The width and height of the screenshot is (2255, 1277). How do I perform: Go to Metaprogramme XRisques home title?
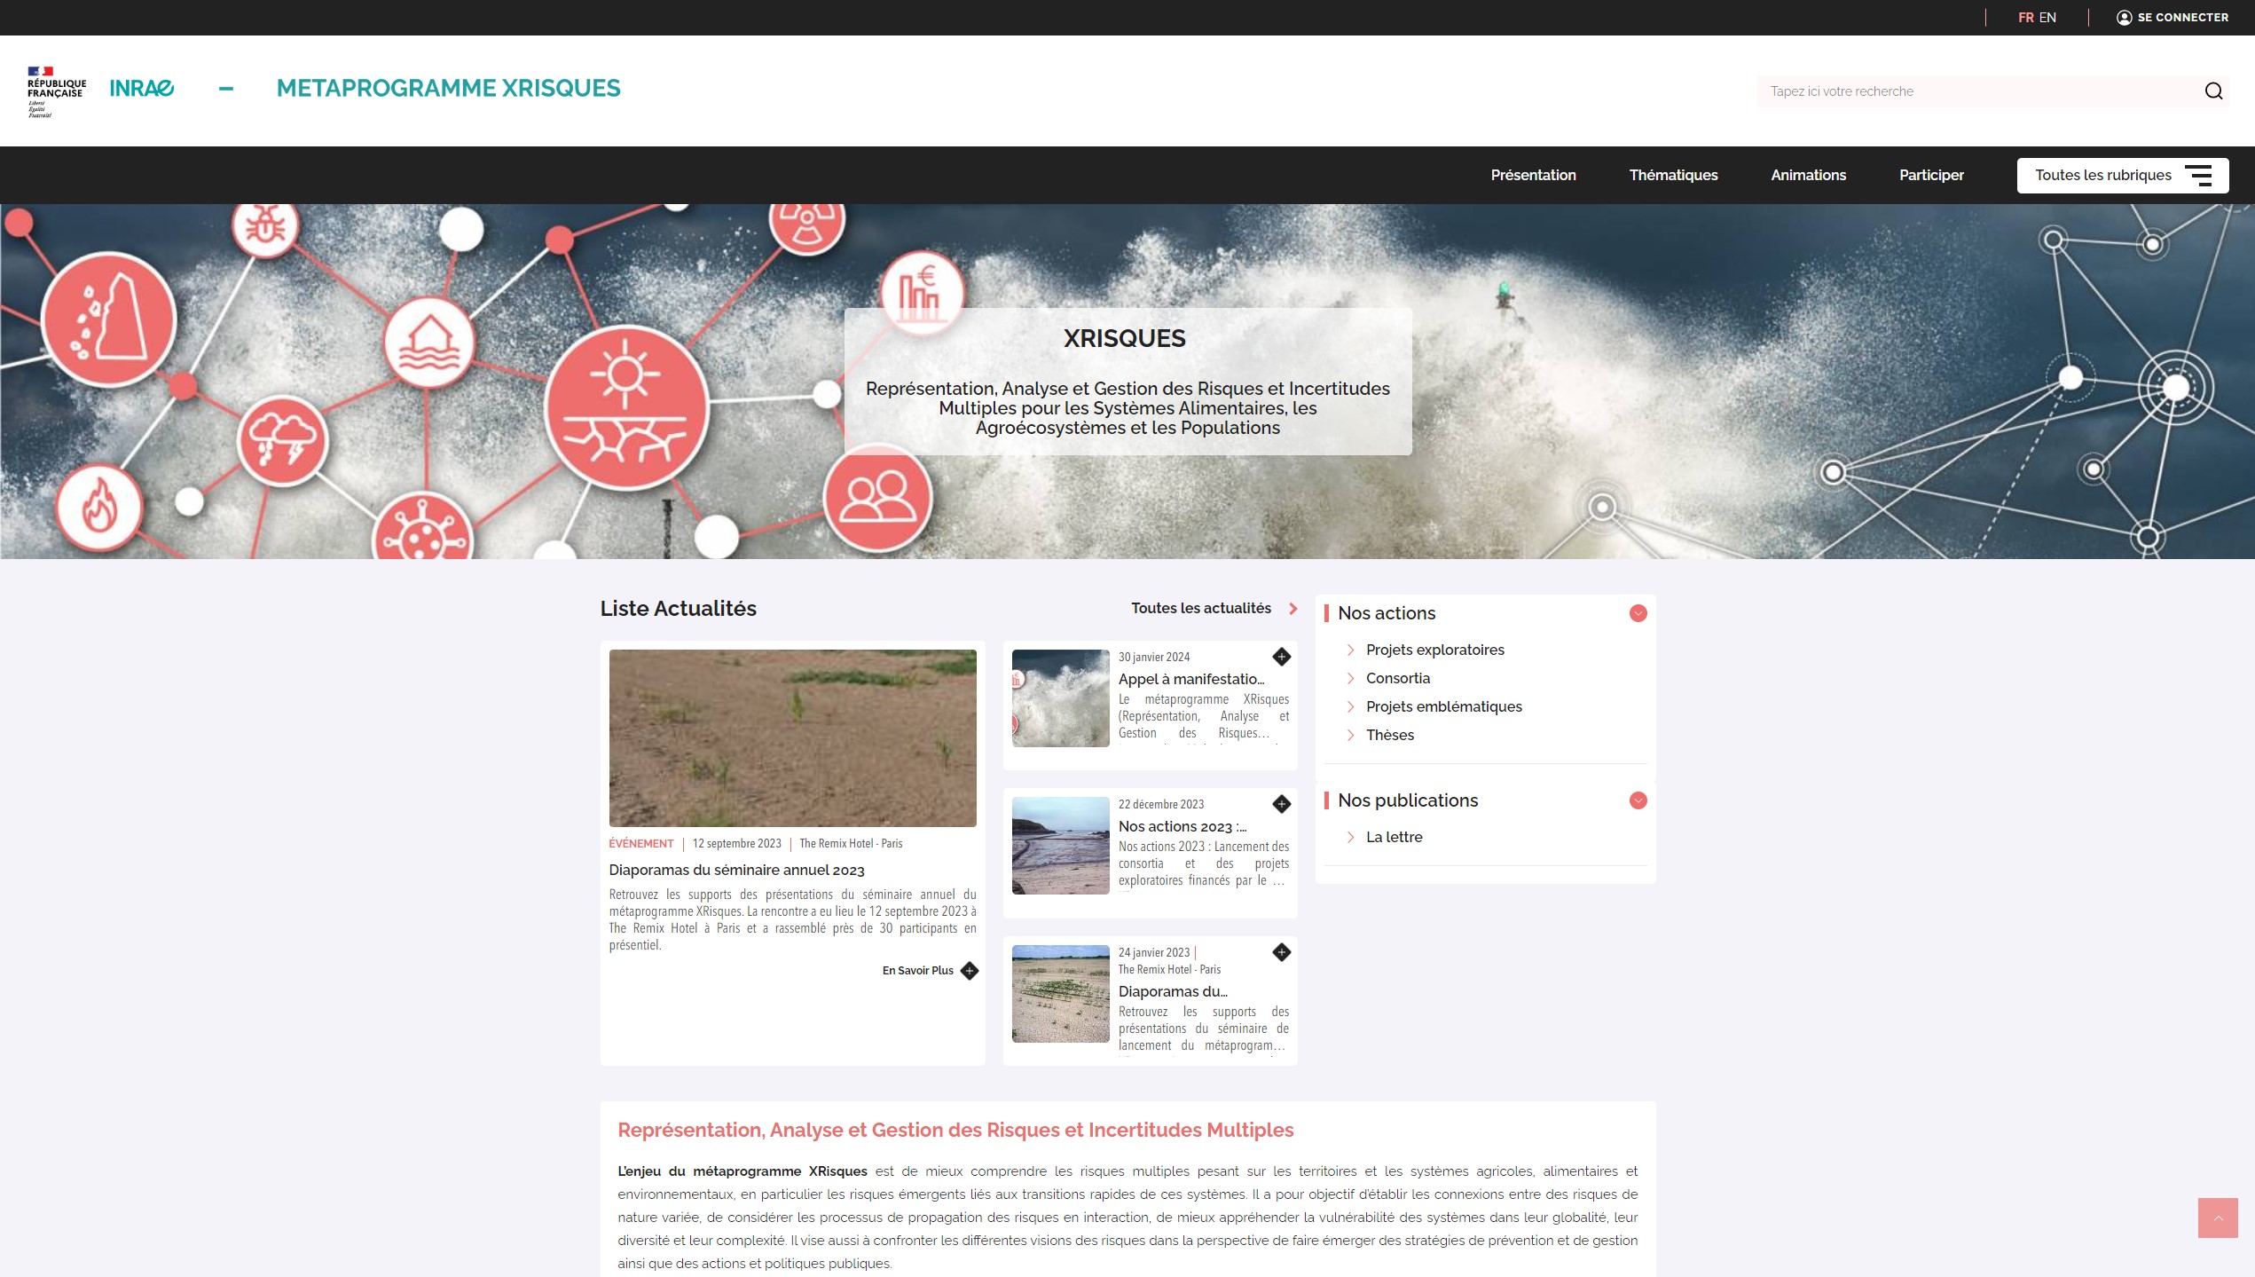tap(448, 88)
